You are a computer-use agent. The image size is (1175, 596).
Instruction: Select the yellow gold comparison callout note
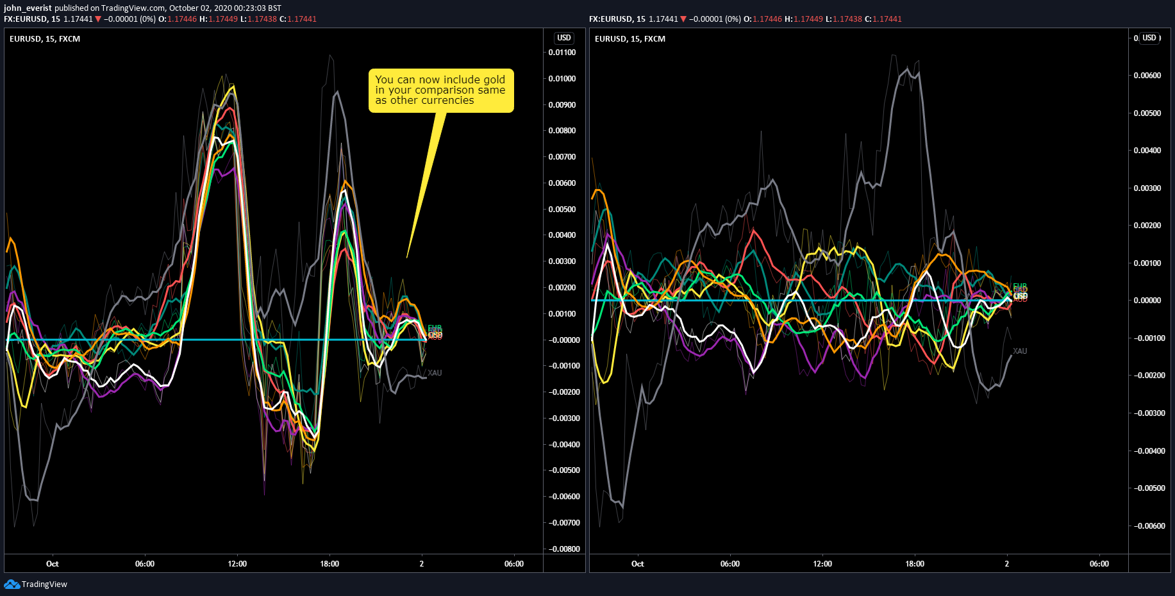click(x=441, y=90)
